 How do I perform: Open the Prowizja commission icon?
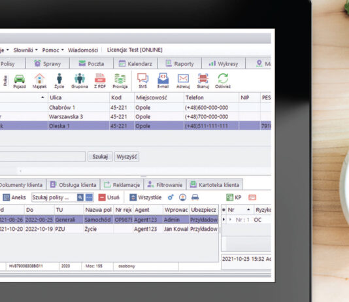click(120, 81)
